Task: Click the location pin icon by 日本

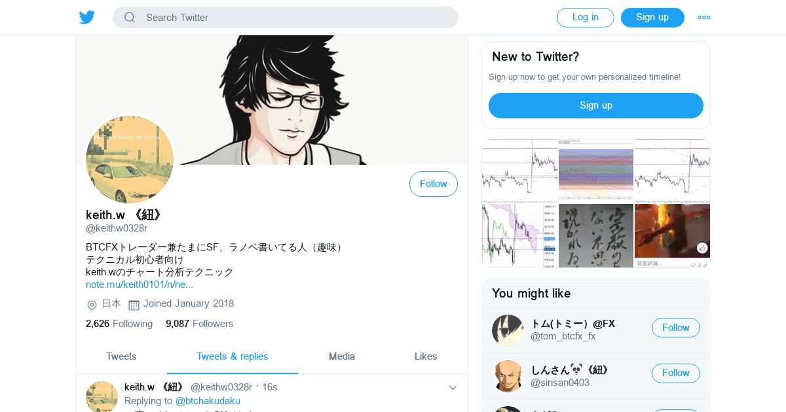Action: 92,305
